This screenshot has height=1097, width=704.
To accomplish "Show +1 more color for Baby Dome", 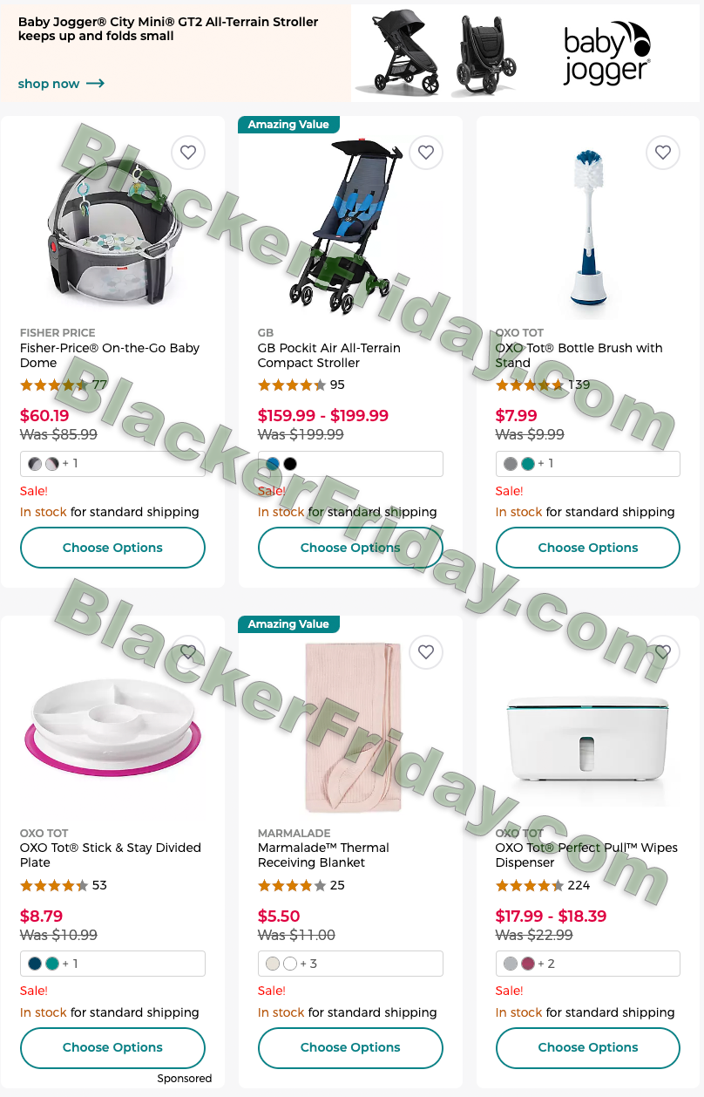I will 70,464.
